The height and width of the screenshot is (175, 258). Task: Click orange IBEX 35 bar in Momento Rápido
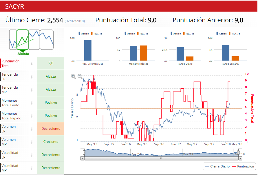[144, 53]
